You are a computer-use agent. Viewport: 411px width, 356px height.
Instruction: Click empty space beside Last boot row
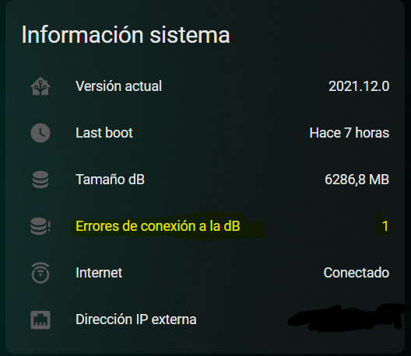coord(220,133)
